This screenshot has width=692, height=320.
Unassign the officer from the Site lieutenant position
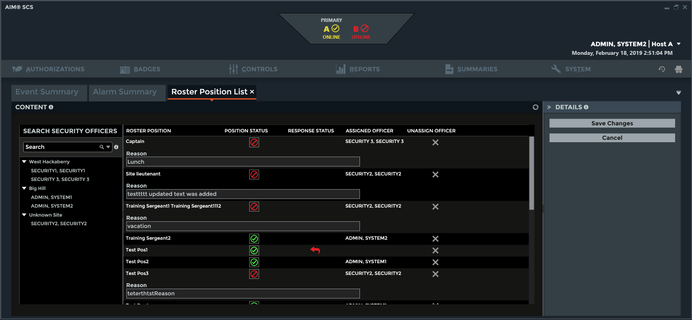tap(435, 175)
